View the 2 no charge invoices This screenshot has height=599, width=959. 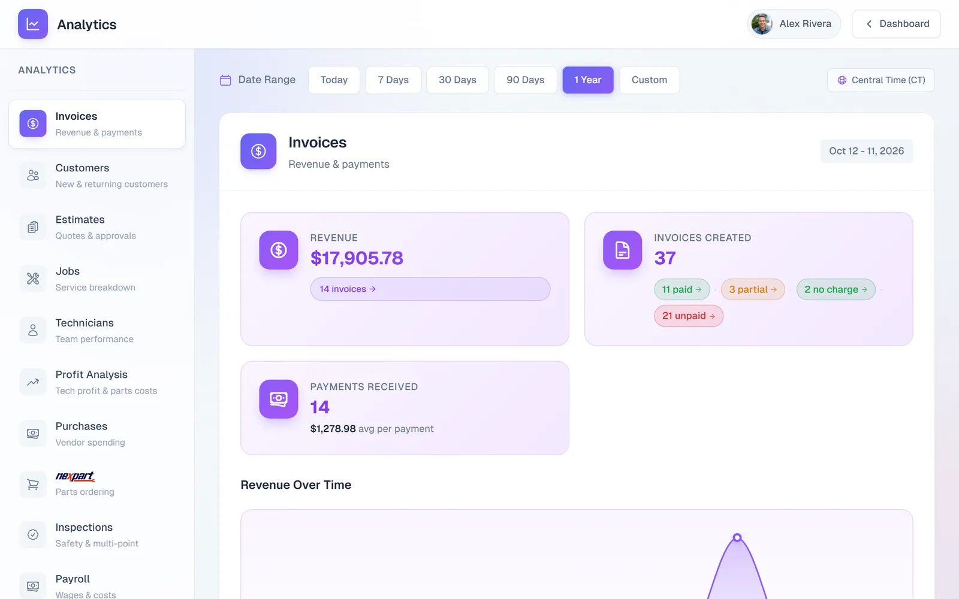pos(836,289)
